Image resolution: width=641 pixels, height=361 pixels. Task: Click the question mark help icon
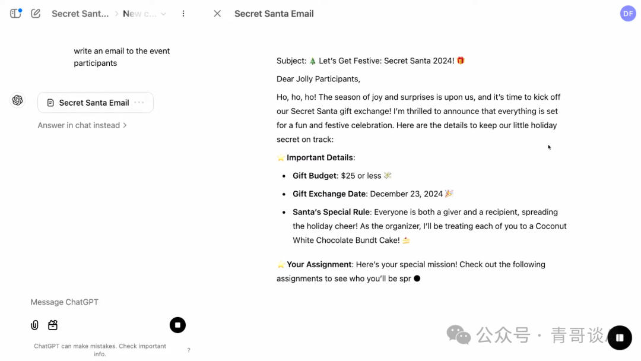(x=189, y=350)
